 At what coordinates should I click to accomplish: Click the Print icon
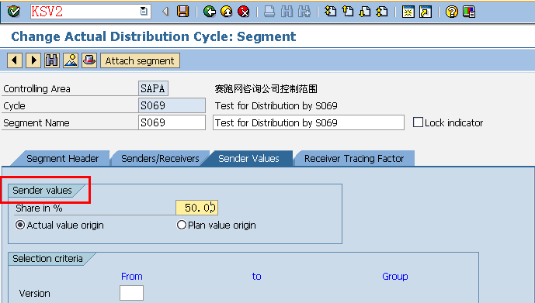[269, 12]
